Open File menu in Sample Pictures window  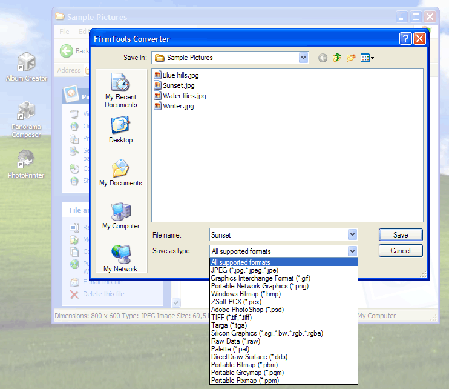[x=64, y=32]
